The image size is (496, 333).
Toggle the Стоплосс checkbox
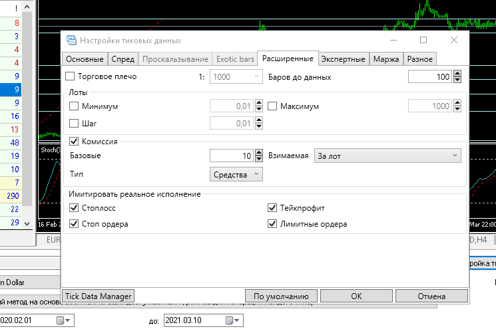click(x=74, y=207)
